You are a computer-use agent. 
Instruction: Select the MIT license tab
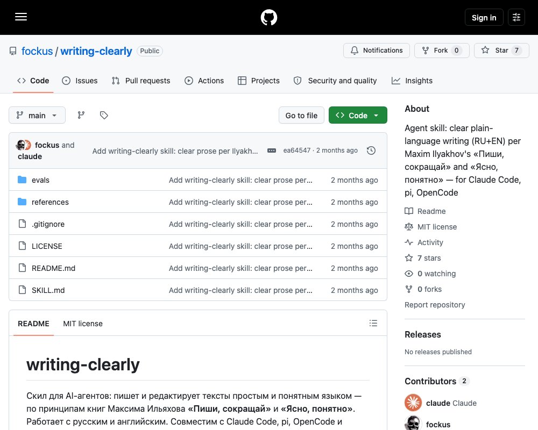83,324
